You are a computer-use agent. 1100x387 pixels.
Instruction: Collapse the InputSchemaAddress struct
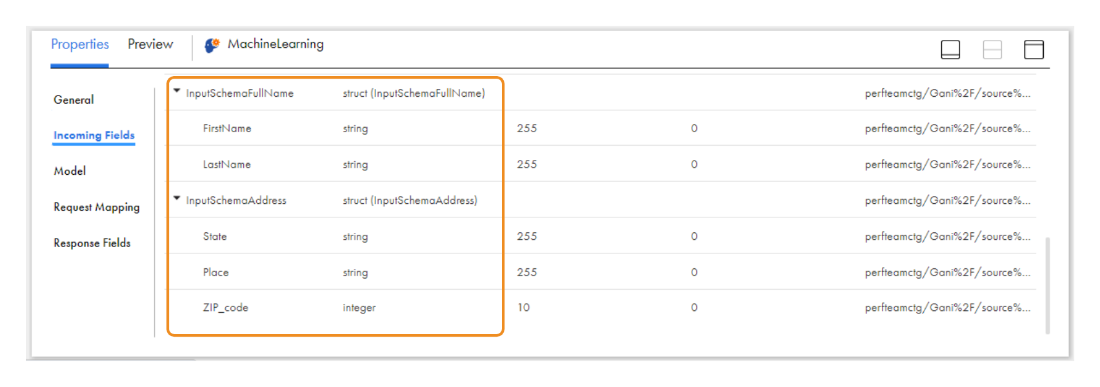pos(177,199)
